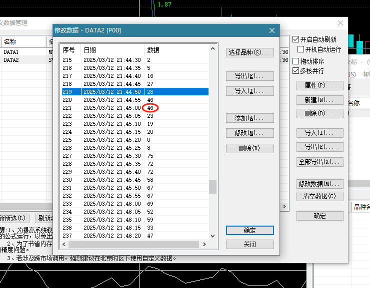Click the 导出(E)... button in the dialog
This screenshot has height=288, width=370.
click(250, 76)
